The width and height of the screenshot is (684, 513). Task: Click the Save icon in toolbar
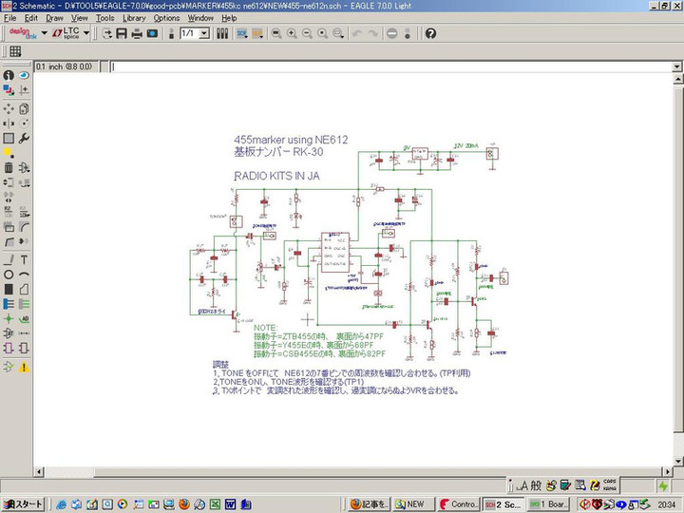click(122, 33)
